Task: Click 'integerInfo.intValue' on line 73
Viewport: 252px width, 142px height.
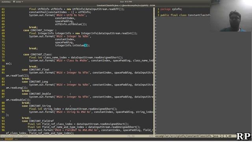Action: click(69, 45)
